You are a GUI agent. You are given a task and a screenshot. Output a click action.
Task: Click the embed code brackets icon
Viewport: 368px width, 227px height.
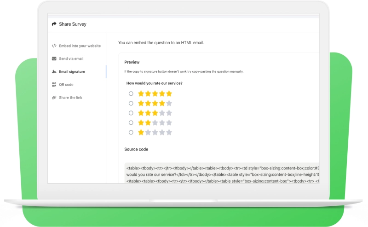pyautogui.click(x=54, y=46)
